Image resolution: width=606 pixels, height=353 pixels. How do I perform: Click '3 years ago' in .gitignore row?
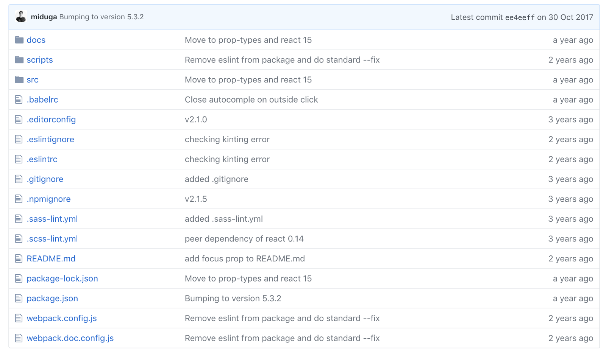pyautogui.click(x=571, y=179)
